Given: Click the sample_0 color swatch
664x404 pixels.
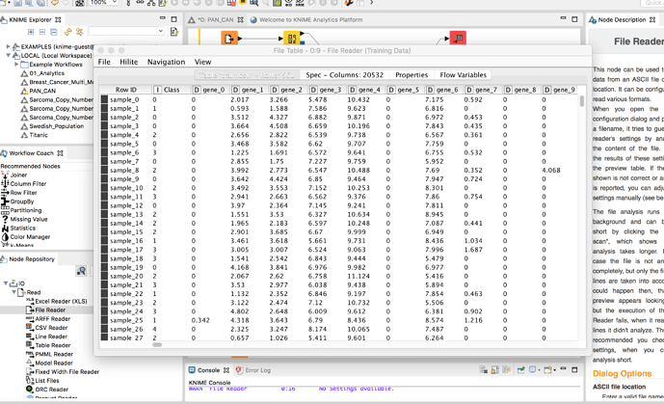Looking at the screenshot, I should coord(104,99).
